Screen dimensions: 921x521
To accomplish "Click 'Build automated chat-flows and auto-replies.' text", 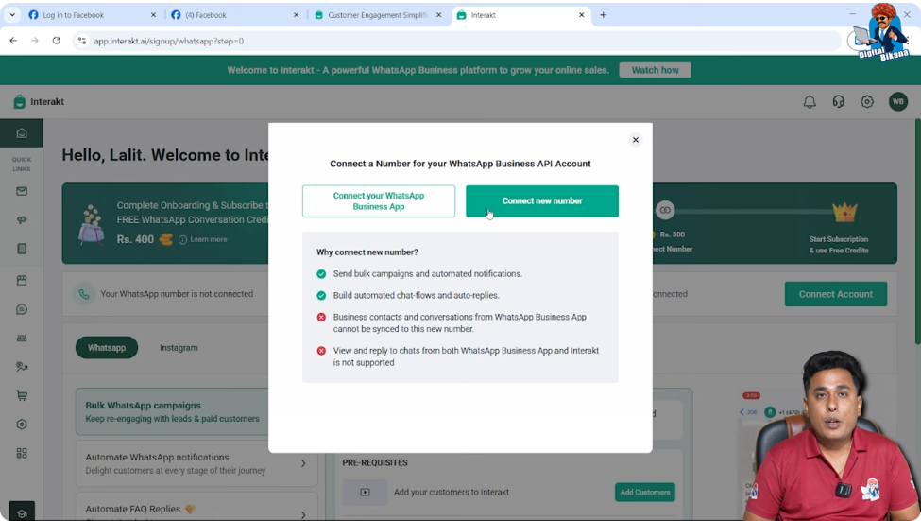I will coord(416,295).
